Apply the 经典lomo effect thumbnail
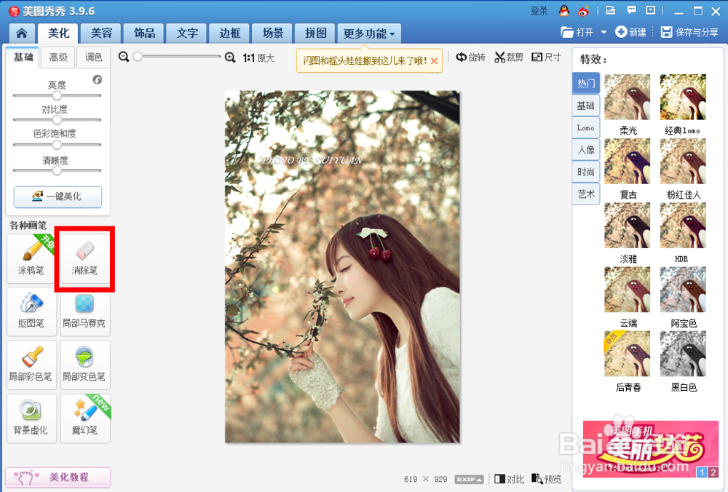 [x=683, y=97]
